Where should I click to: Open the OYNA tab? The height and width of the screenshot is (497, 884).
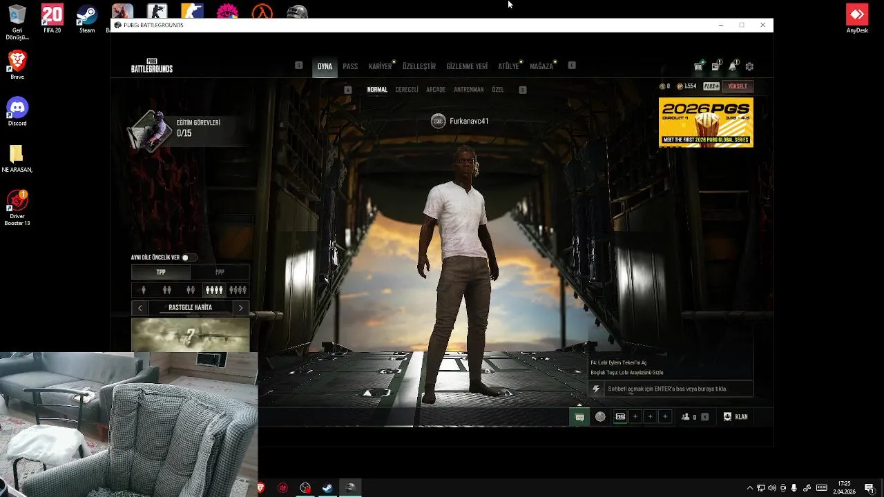pyautogui.click(x=325, y=66)
